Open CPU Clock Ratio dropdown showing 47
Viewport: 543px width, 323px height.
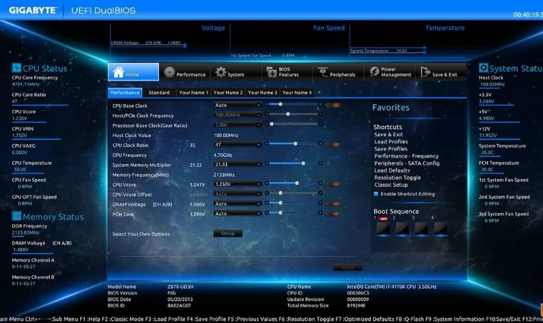pos(237,145)
